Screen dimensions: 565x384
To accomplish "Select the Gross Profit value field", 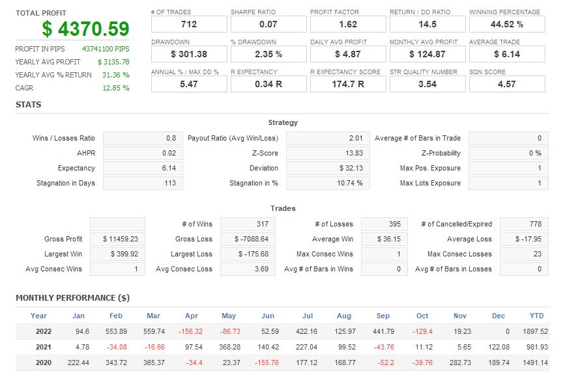I will coord(117,240).
